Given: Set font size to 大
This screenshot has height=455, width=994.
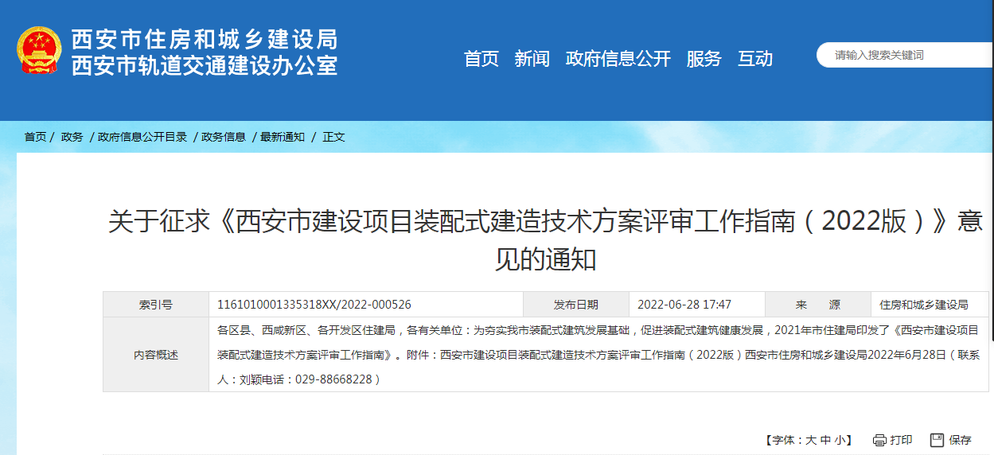Looking at the screenshot, I should pyautogui.click(x=811, y=440).
